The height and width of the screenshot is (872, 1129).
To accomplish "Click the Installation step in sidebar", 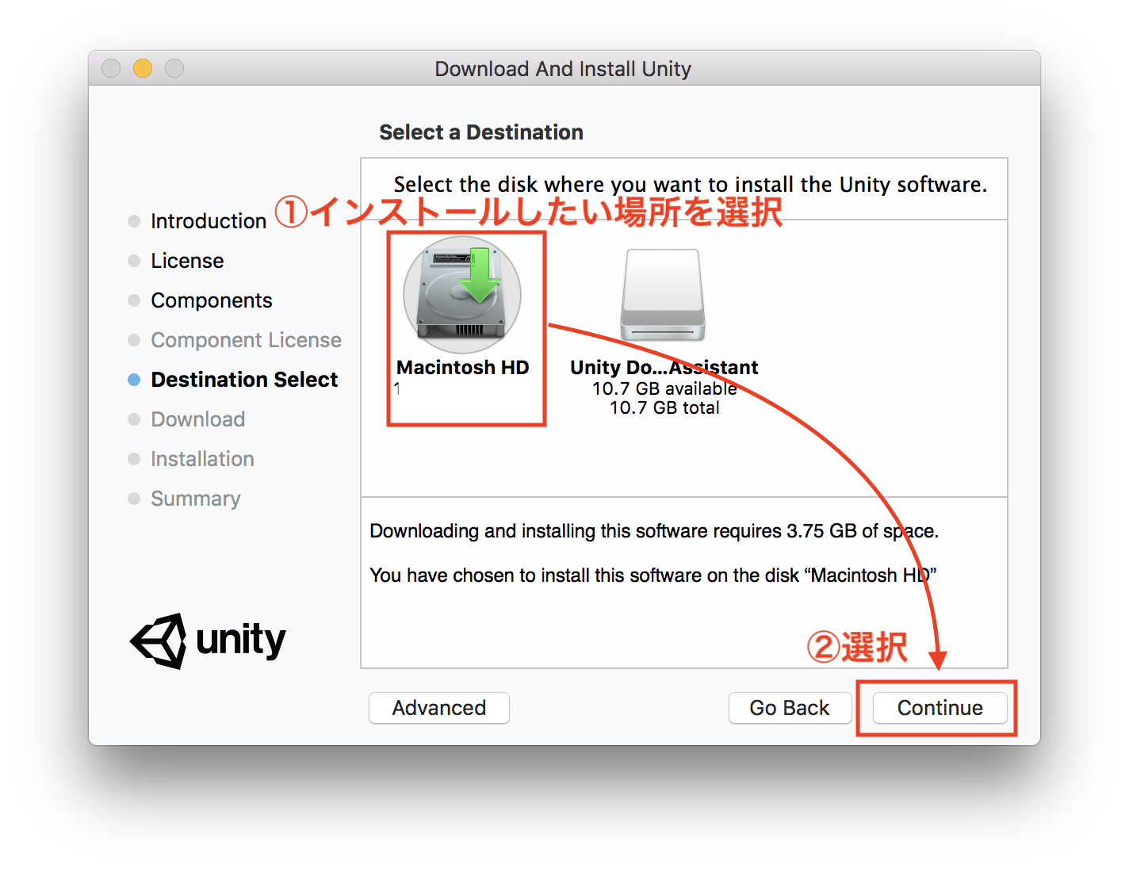I will click(x=202, y=459).
